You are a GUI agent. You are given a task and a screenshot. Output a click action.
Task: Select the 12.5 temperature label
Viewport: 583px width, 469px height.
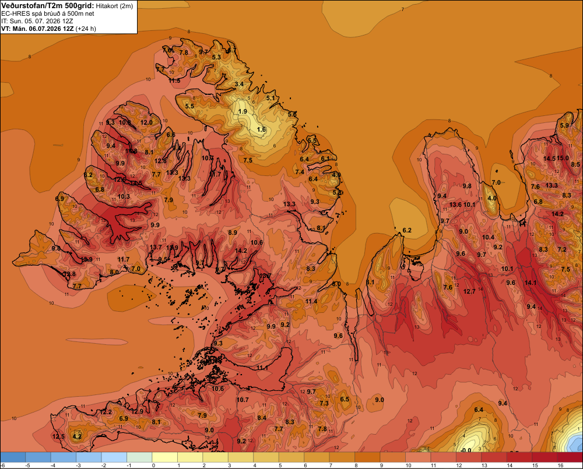(58, 436)
